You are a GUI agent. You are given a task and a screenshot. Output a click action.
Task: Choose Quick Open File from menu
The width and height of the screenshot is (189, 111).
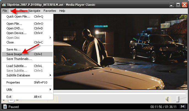pyautogui.click(x=27, y=16)
